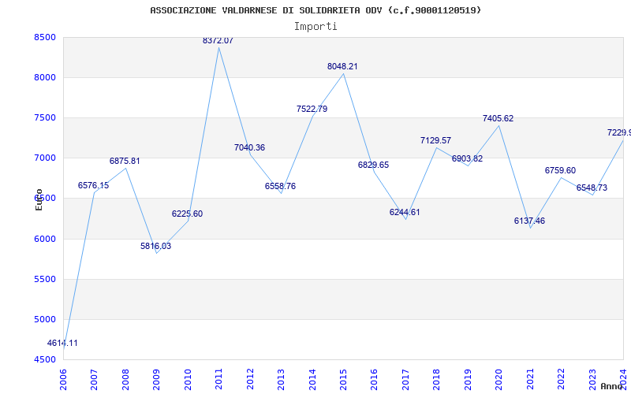Select the data label 7040.36
Image resolution: width=631 pixels, height=394 pixels.
point(249,147)
